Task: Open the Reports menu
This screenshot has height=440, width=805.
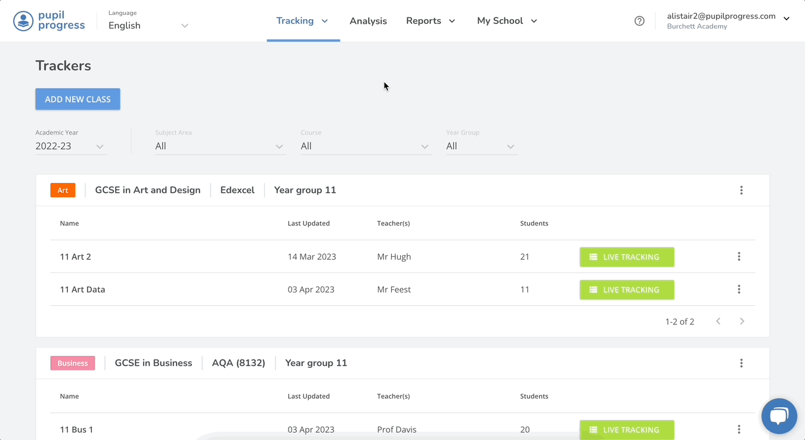Action: point(431,21)
